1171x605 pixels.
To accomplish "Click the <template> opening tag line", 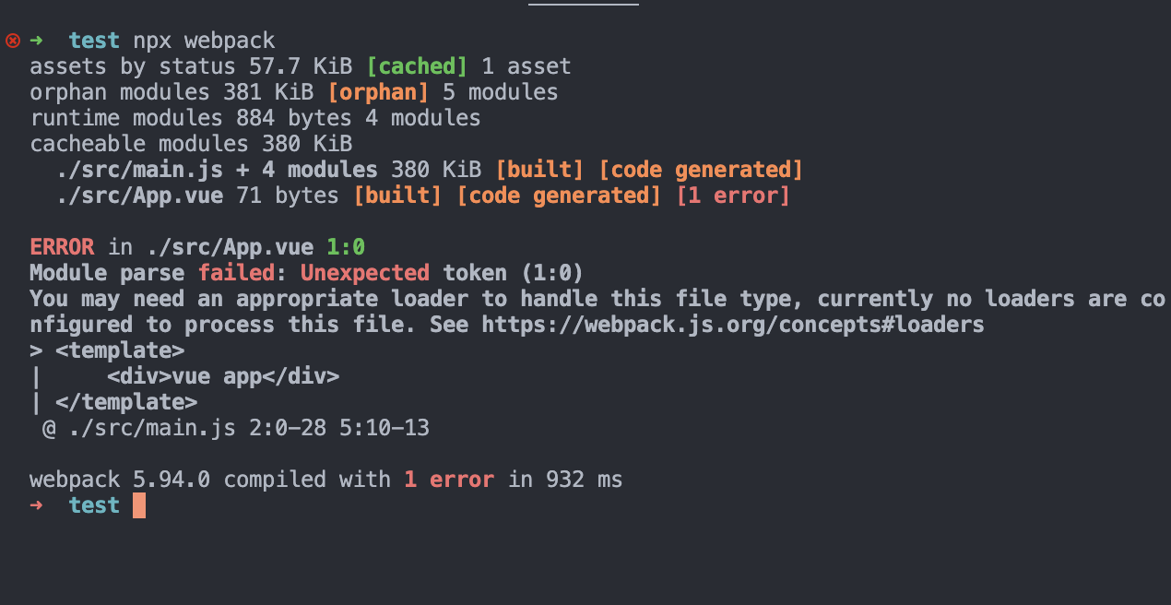I will tap(107, 350).
